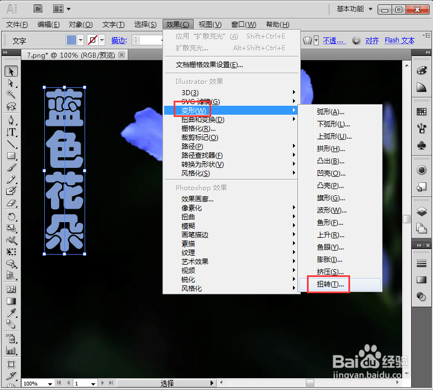Viewport: 433px width, 390px height.
Task: Choose 弧形(A)... warp effect
Action: pos(340,112)
